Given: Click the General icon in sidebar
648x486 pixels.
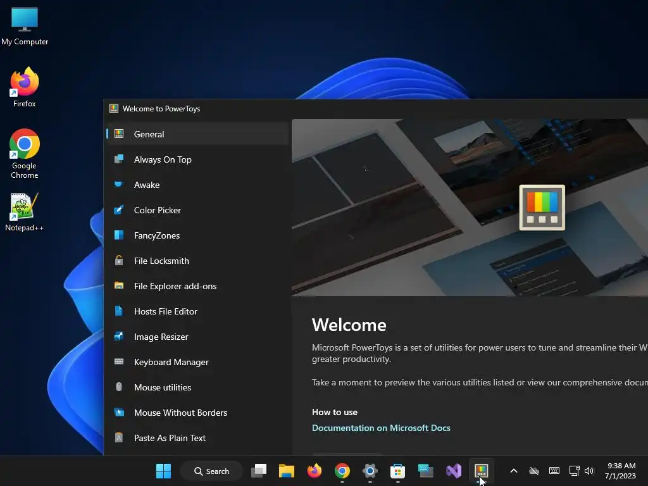Looking at the screenshot, I should coord(119,134).
